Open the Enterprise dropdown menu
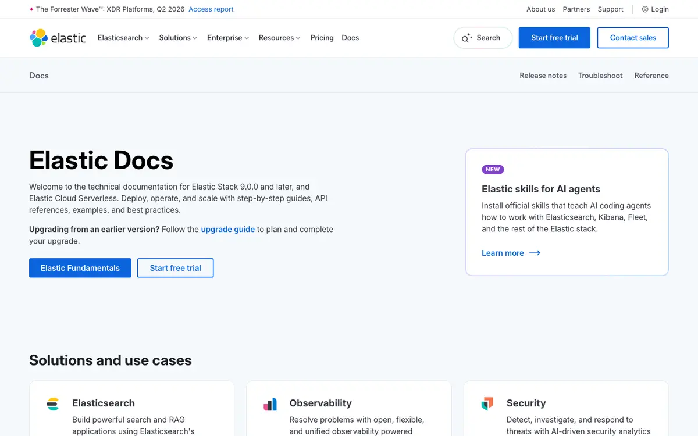Screen dimensions: 698x436 [228, 38]
